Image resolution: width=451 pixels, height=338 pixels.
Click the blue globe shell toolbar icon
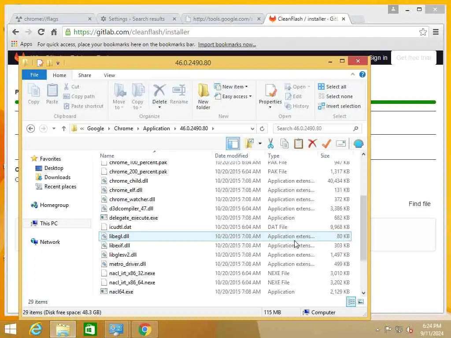[x=359, y=143]
